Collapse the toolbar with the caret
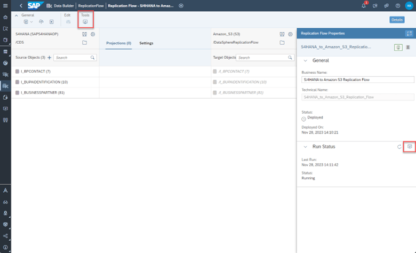The height and width of the screenshot is (253, 416). 16,15
